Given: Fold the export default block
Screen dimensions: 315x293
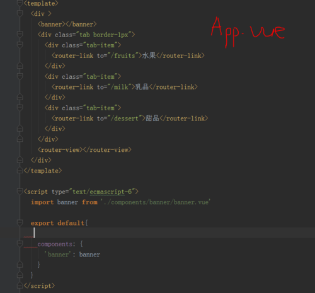Looking at the screenshot, I should point(20,223).
